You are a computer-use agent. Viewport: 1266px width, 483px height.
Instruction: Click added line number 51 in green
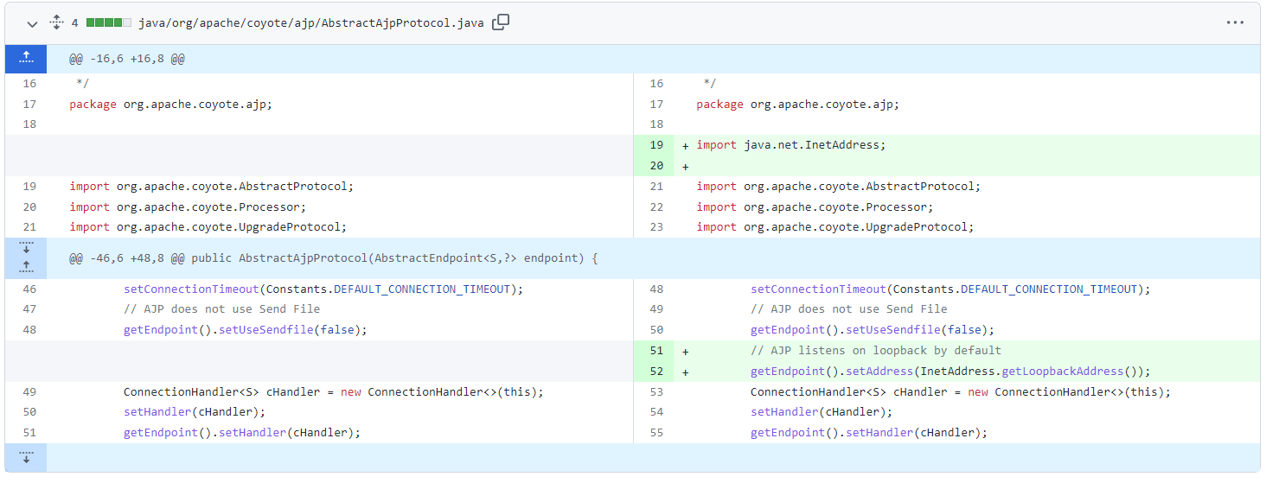tap(656, 351)
